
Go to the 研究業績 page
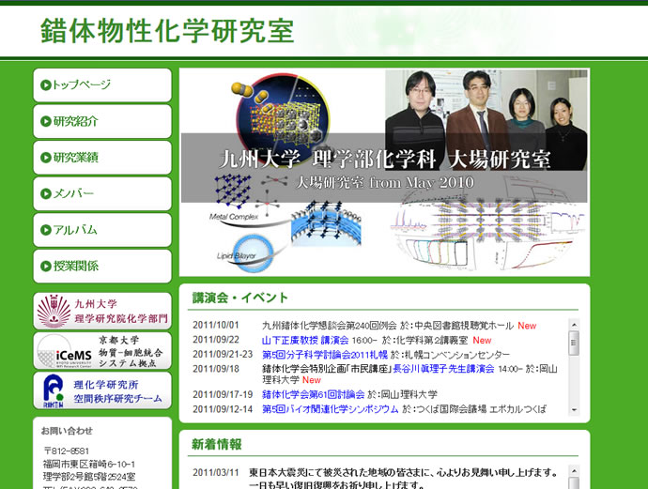pyautogui.click(x=102, y=158)
